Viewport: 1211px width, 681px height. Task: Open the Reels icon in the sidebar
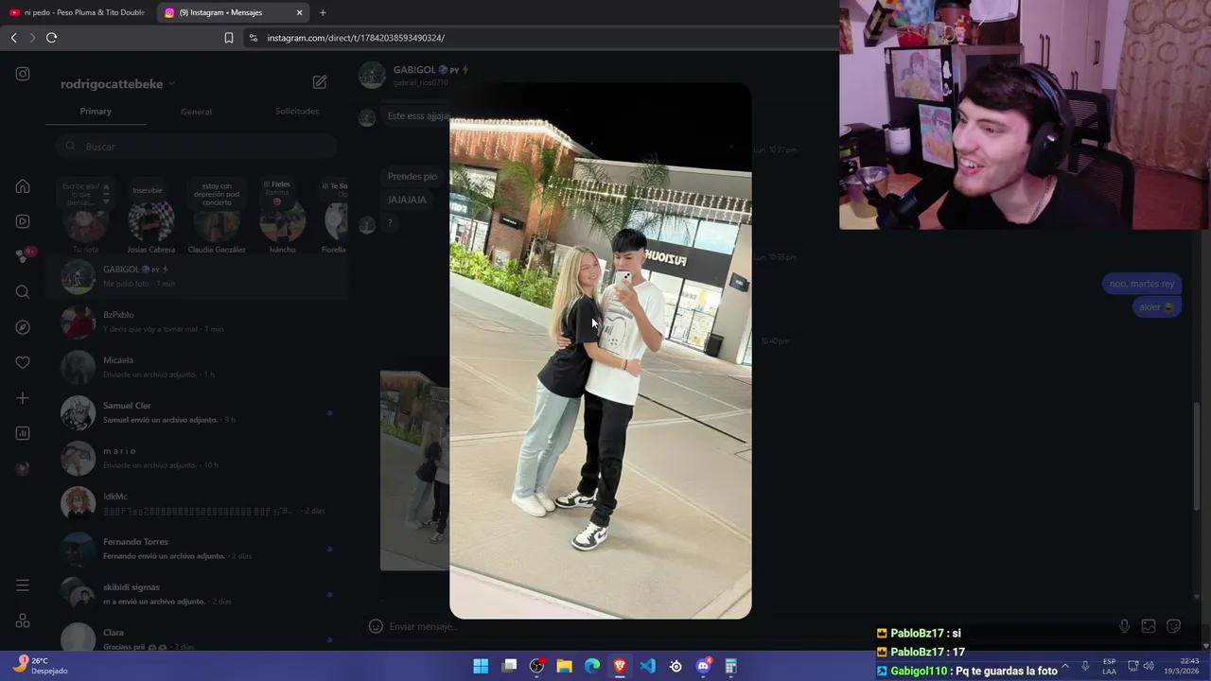[x=23, y=221]
